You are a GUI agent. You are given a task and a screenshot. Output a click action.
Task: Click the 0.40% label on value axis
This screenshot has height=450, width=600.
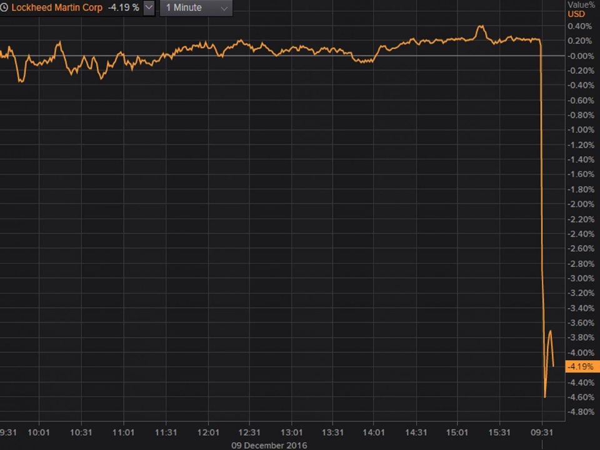pyautogui.click(x=579, y=26)
